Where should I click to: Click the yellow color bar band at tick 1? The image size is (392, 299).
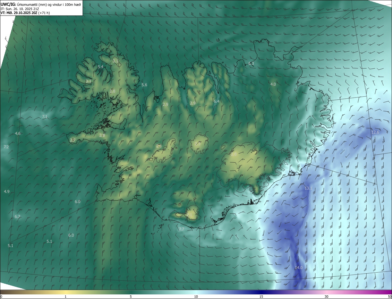pos(66,292)
